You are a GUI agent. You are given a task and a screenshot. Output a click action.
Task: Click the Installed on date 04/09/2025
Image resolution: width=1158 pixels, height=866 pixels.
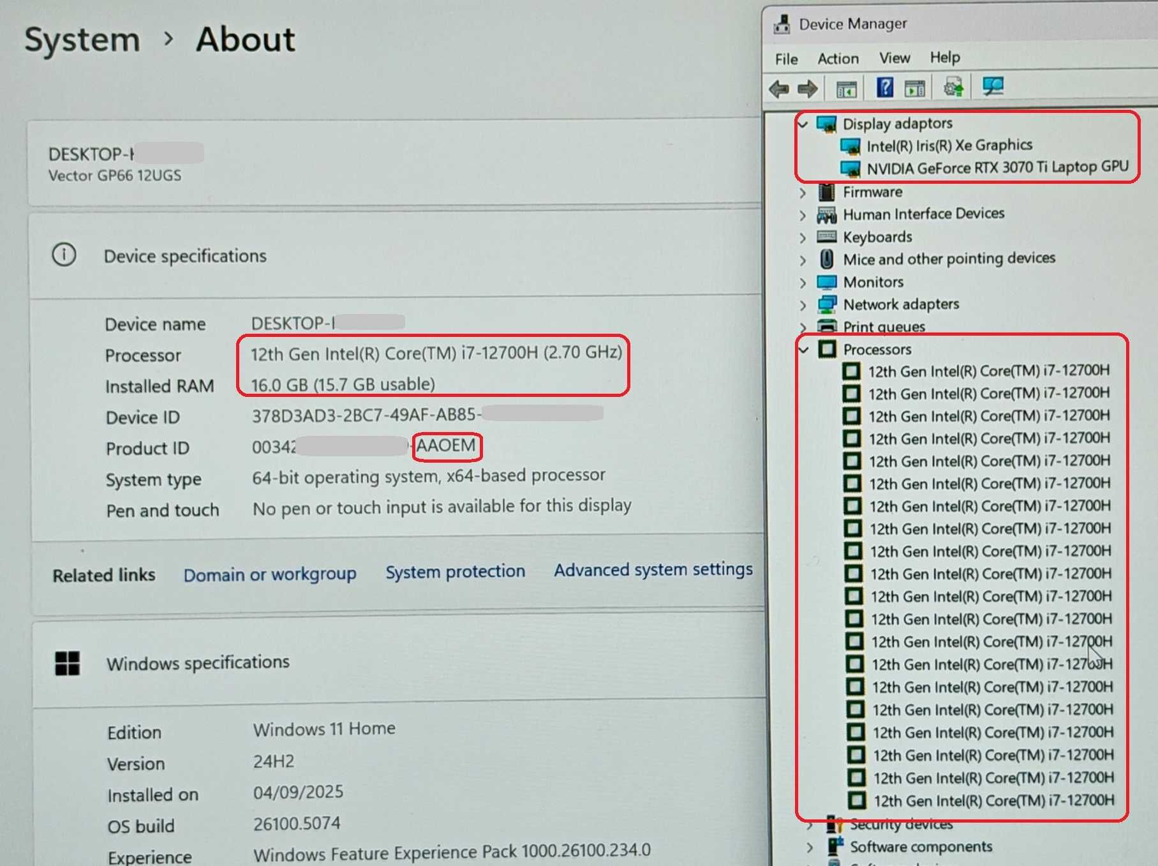click(298, 793)
